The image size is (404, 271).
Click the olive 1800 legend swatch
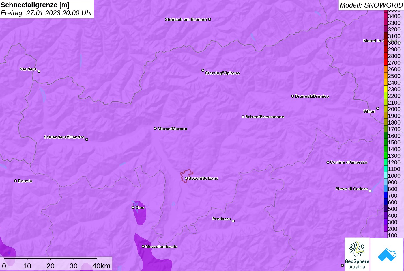tap(386, 122)
